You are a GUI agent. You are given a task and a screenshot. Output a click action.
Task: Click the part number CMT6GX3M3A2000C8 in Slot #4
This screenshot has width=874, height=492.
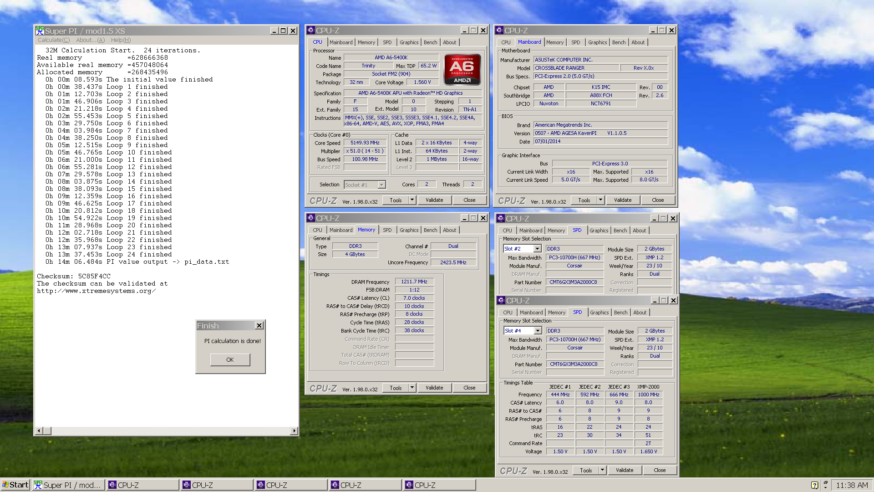coord(574,364)
